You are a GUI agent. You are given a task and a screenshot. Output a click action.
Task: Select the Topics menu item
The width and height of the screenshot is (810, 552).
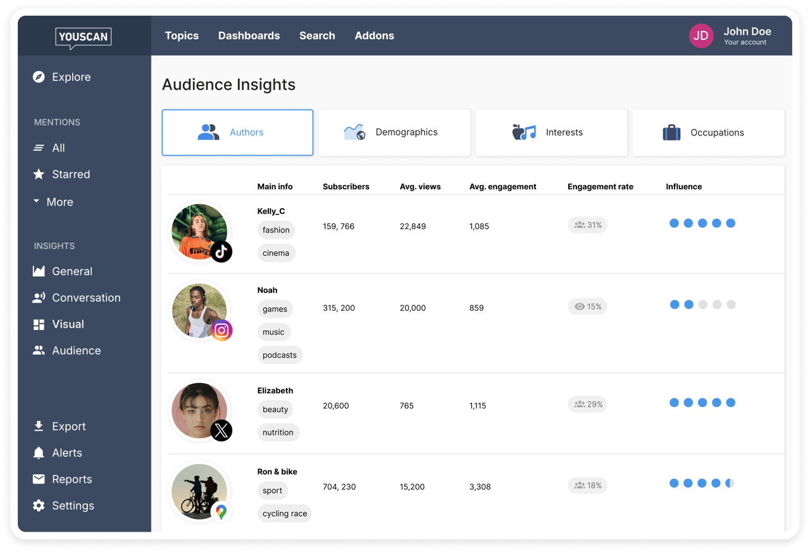(182, 35)
